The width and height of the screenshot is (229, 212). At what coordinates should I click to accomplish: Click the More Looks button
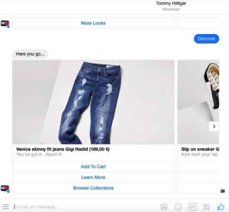coord(93,23)
